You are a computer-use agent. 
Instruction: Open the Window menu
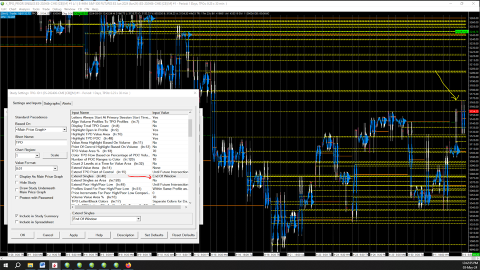coord(70,9)
